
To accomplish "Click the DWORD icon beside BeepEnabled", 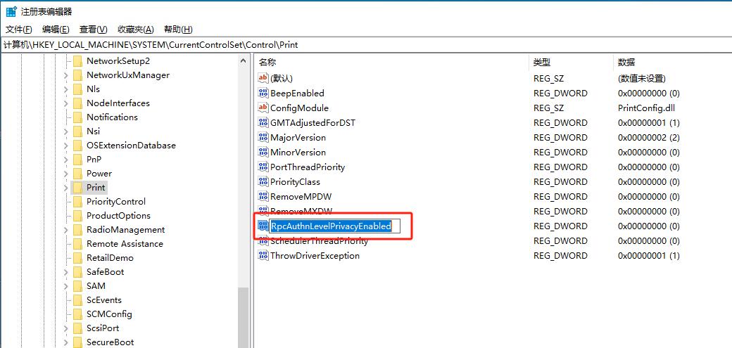I will click(x=264, y=94).
